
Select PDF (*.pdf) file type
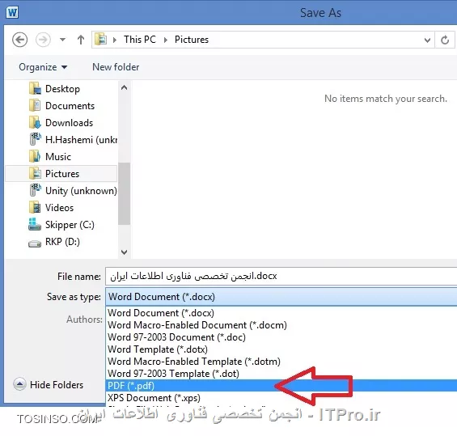(281, 386)
